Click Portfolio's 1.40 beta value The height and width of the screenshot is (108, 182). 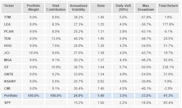pyautogui.click(x=101, y=96)
